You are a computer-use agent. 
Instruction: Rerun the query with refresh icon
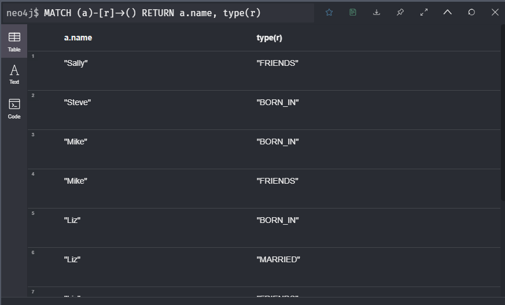471,12
